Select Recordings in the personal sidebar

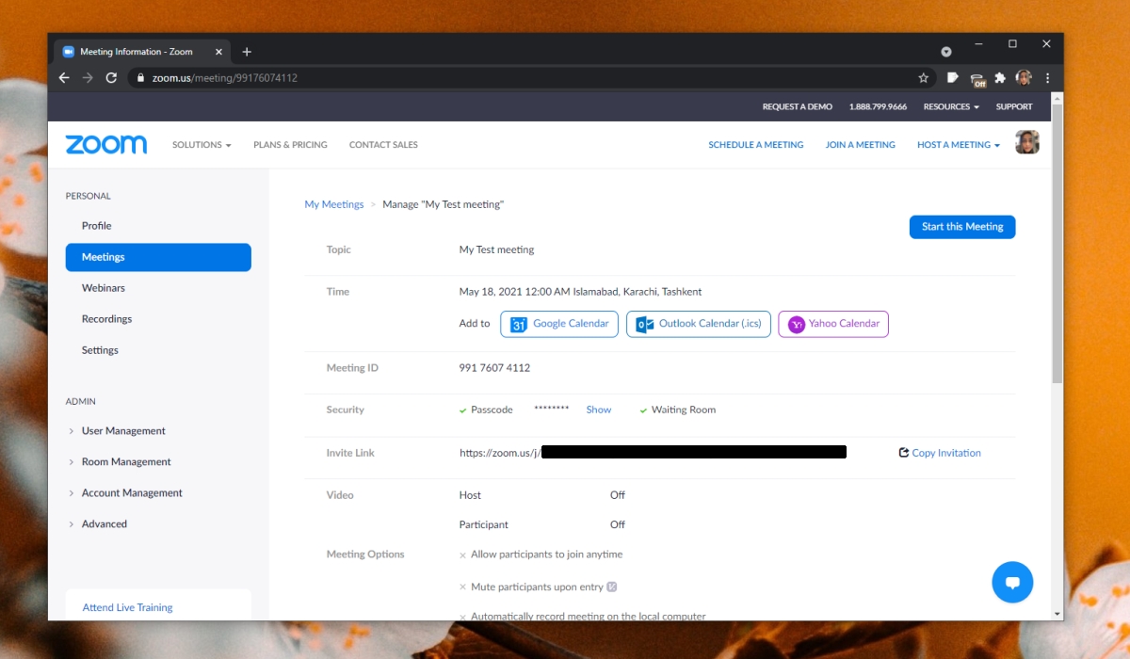pos(106,319)
